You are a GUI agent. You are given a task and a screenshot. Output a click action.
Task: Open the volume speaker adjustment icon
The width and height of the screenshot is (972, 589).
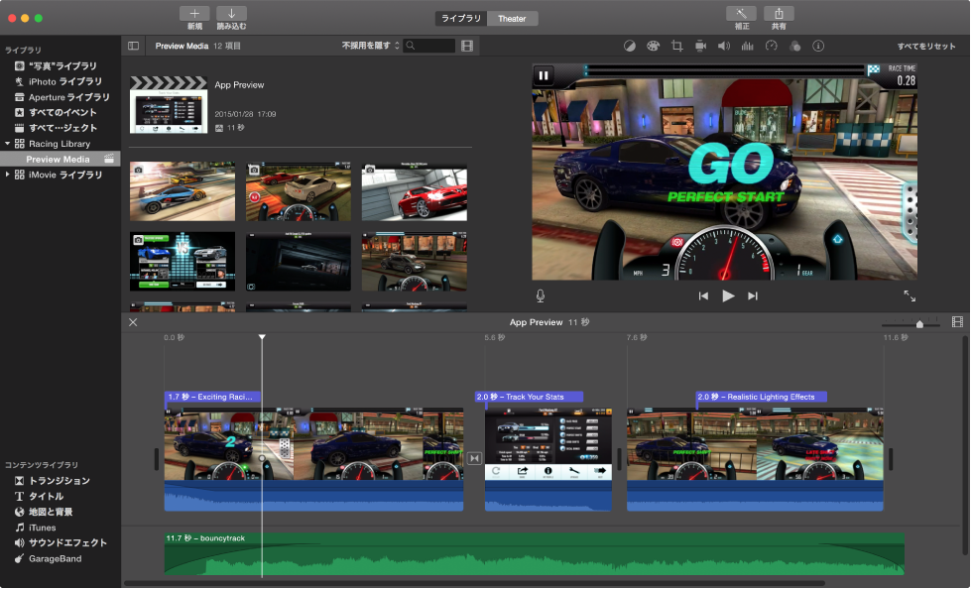723,46
